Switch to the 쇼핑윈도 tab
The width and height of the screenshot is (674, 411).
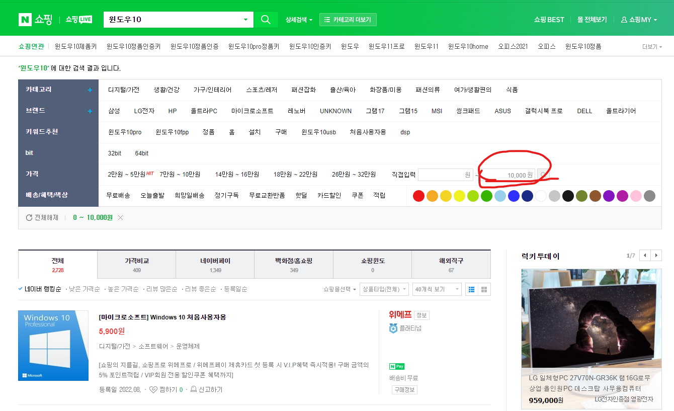[372, 265]
